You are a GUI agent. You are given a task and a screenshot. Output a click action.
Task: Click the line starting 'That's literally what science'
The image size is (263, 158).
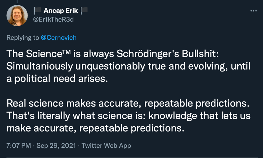(128, 116)
